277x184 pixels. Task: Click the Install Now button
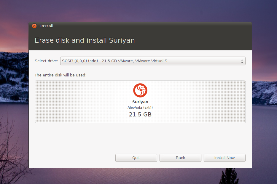coord(225,158)
